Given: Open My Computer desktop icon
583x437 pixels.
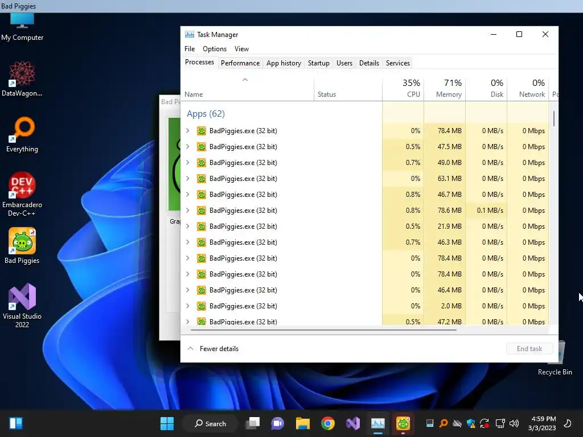Looking at the screenshot, I should tap(22, 27).
